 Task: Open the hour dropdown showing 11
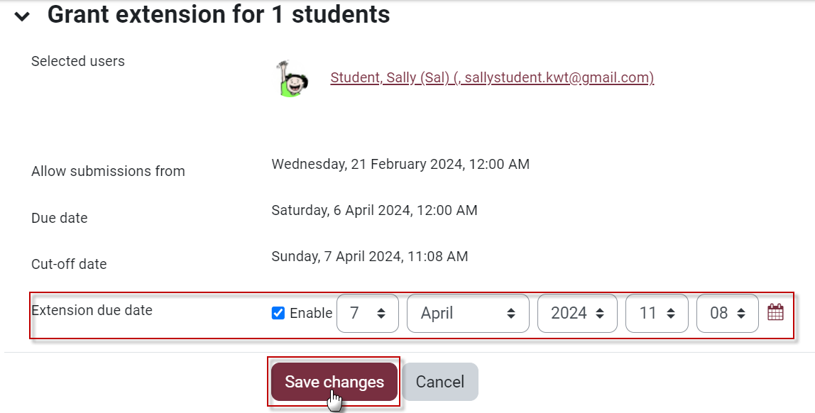coord(656,313)
